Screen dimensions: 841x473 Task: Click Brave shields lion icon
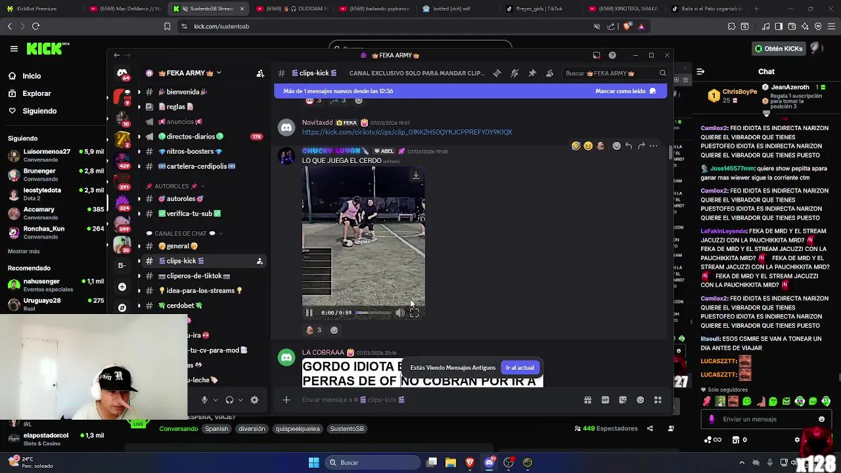pos(627,26)
